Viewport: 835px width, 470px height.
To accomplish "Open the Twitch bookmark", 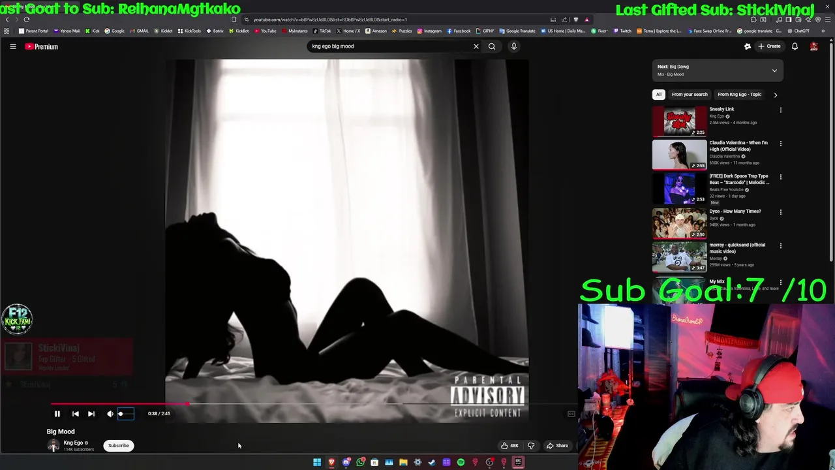I will click(622, 31).
